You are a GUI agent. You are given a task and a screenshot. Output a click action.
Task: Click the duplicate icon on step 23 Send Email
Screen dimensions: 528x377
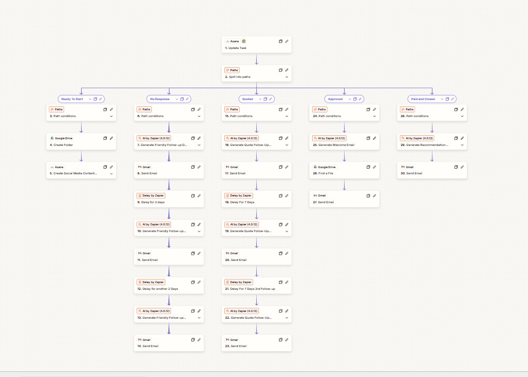(x=281, y=340)
